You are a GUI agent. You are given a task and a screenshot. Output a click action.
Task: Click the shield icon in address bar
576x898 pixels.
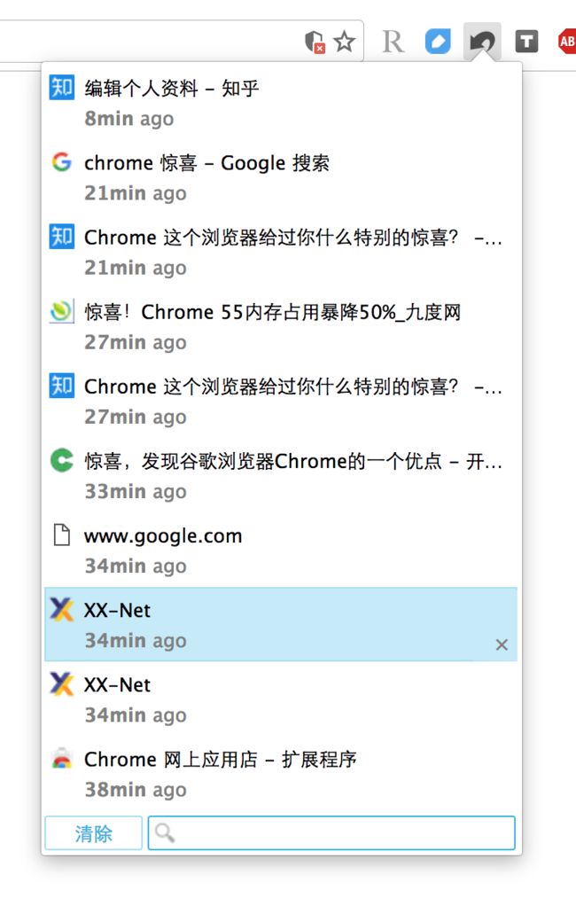click(315, 42)
